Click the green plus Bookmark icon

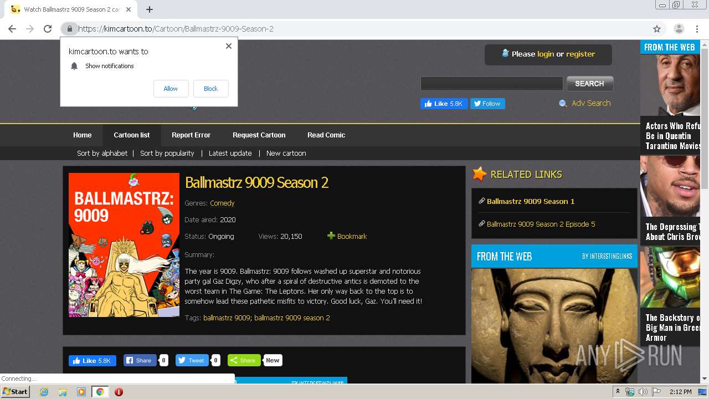click(331, 236)
